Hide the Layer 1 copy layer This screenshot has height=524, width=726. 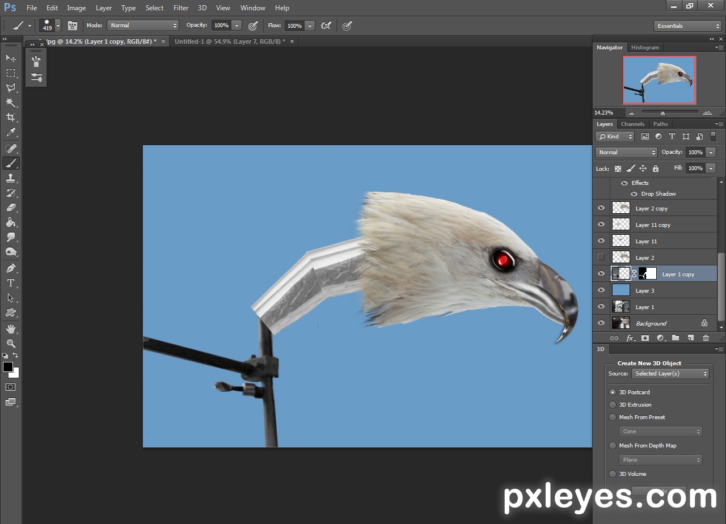tap(601, 274)
